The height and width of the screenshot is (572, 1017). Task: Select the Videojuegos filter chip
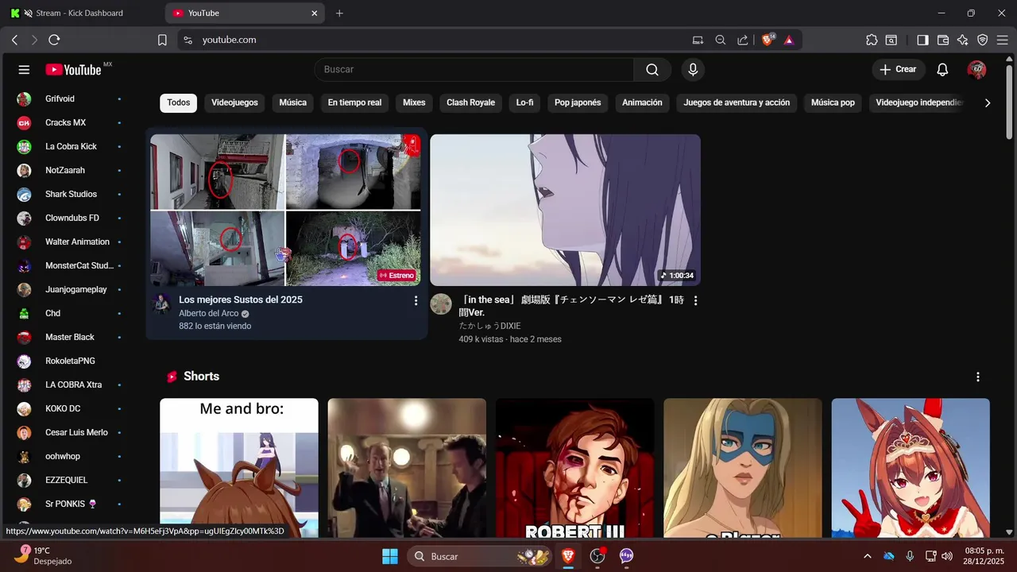(234, 102)
